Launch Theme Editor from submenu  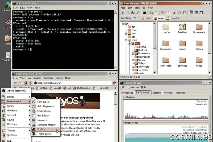pos(46,134)
